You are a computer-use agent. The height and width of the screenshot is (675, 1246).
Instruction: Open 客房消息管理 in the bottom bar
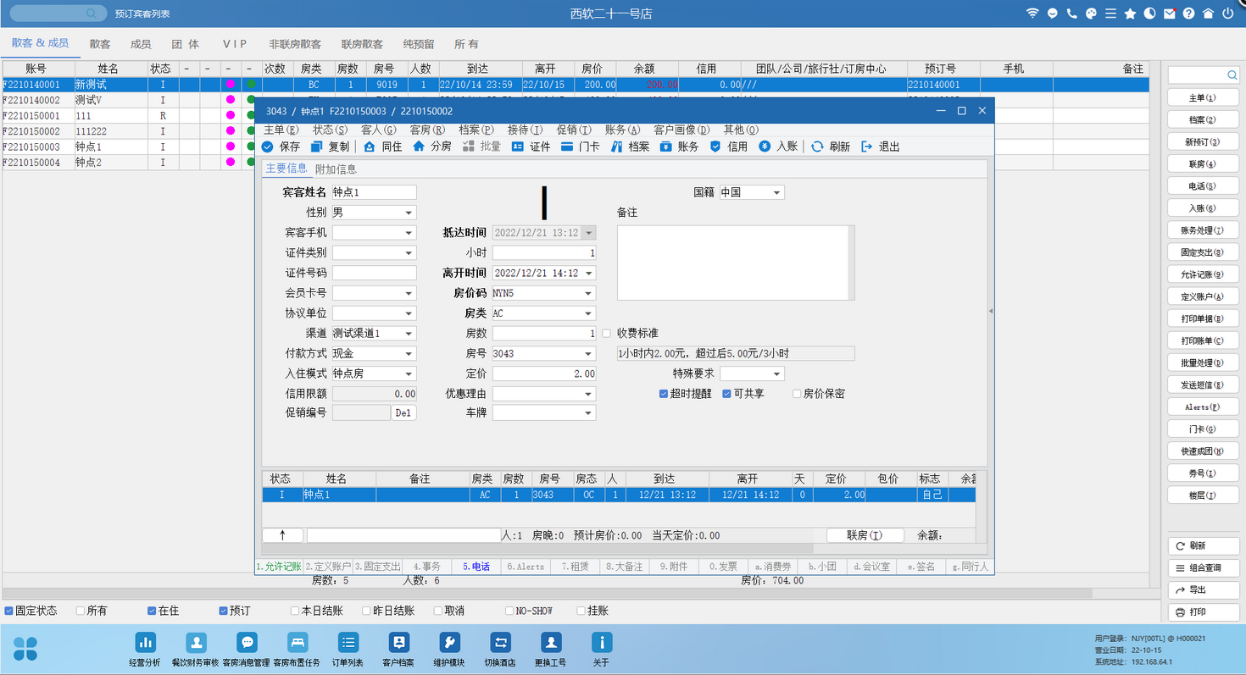click(247, 643)
